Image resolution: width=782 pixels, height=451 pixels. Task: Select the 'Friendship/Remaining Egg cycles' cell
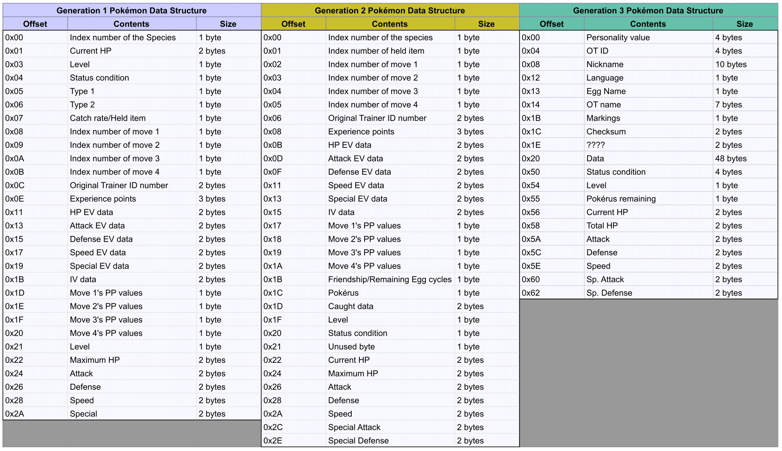(390, 279)
